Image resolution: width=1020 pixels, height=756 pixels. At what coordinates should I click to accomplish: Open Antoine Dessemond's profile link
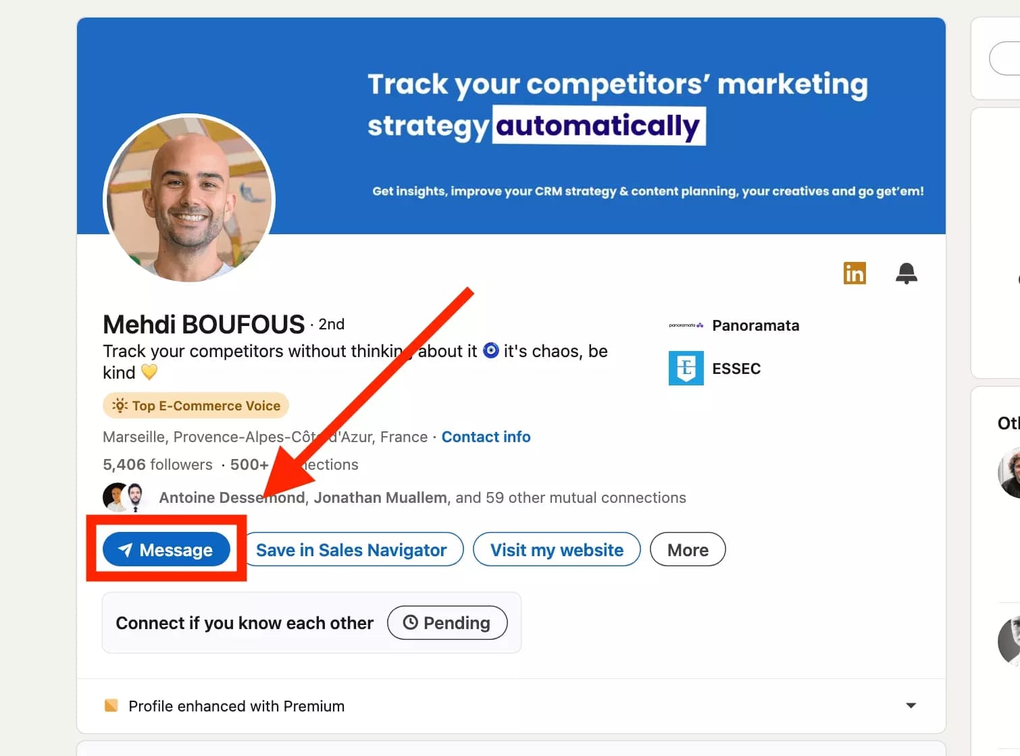point(231,497)
